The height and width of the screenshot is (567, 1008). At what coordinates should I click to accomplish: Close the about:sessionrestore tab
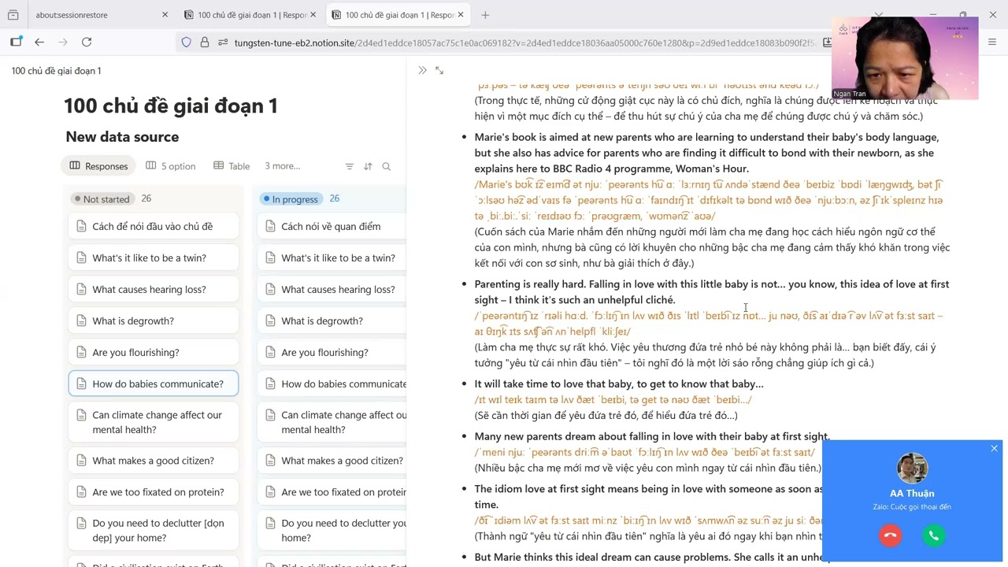pyautogui.click(x=165, y=15)
